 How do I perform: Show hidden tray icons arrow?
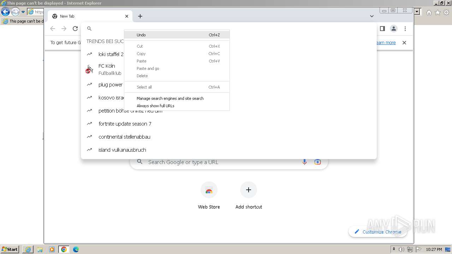(x=394, y=249)
